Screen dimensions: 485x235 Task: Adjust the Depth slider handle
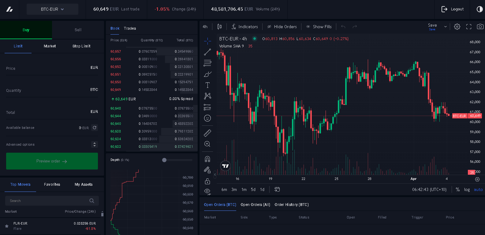point(164,160)
